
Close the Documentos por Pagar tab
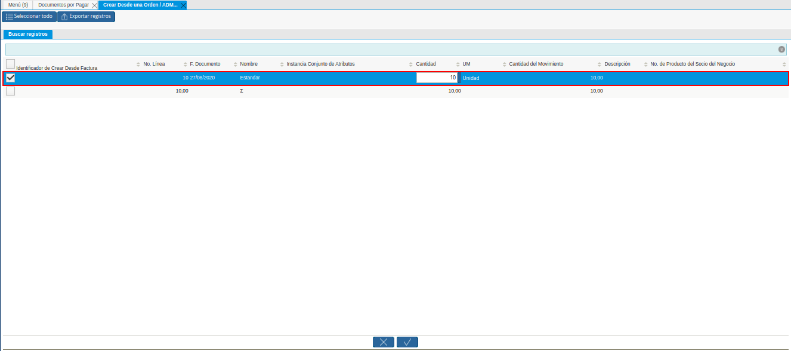point(94,5)
